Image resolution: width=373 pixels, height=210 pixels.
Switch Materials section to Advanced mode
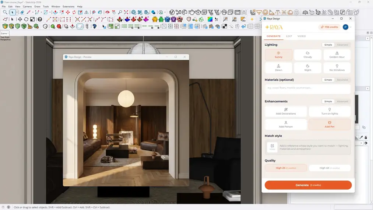point(342,80)
